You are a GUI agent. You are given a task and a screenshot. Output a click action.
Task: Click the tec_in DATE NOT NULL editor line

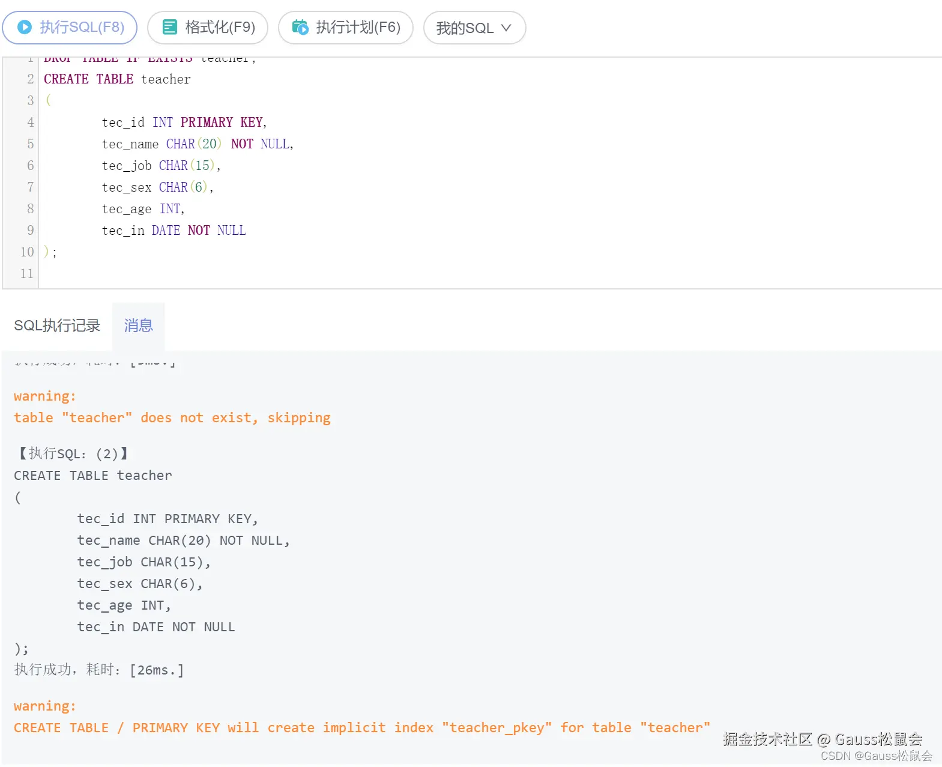[x=174, y=231]
